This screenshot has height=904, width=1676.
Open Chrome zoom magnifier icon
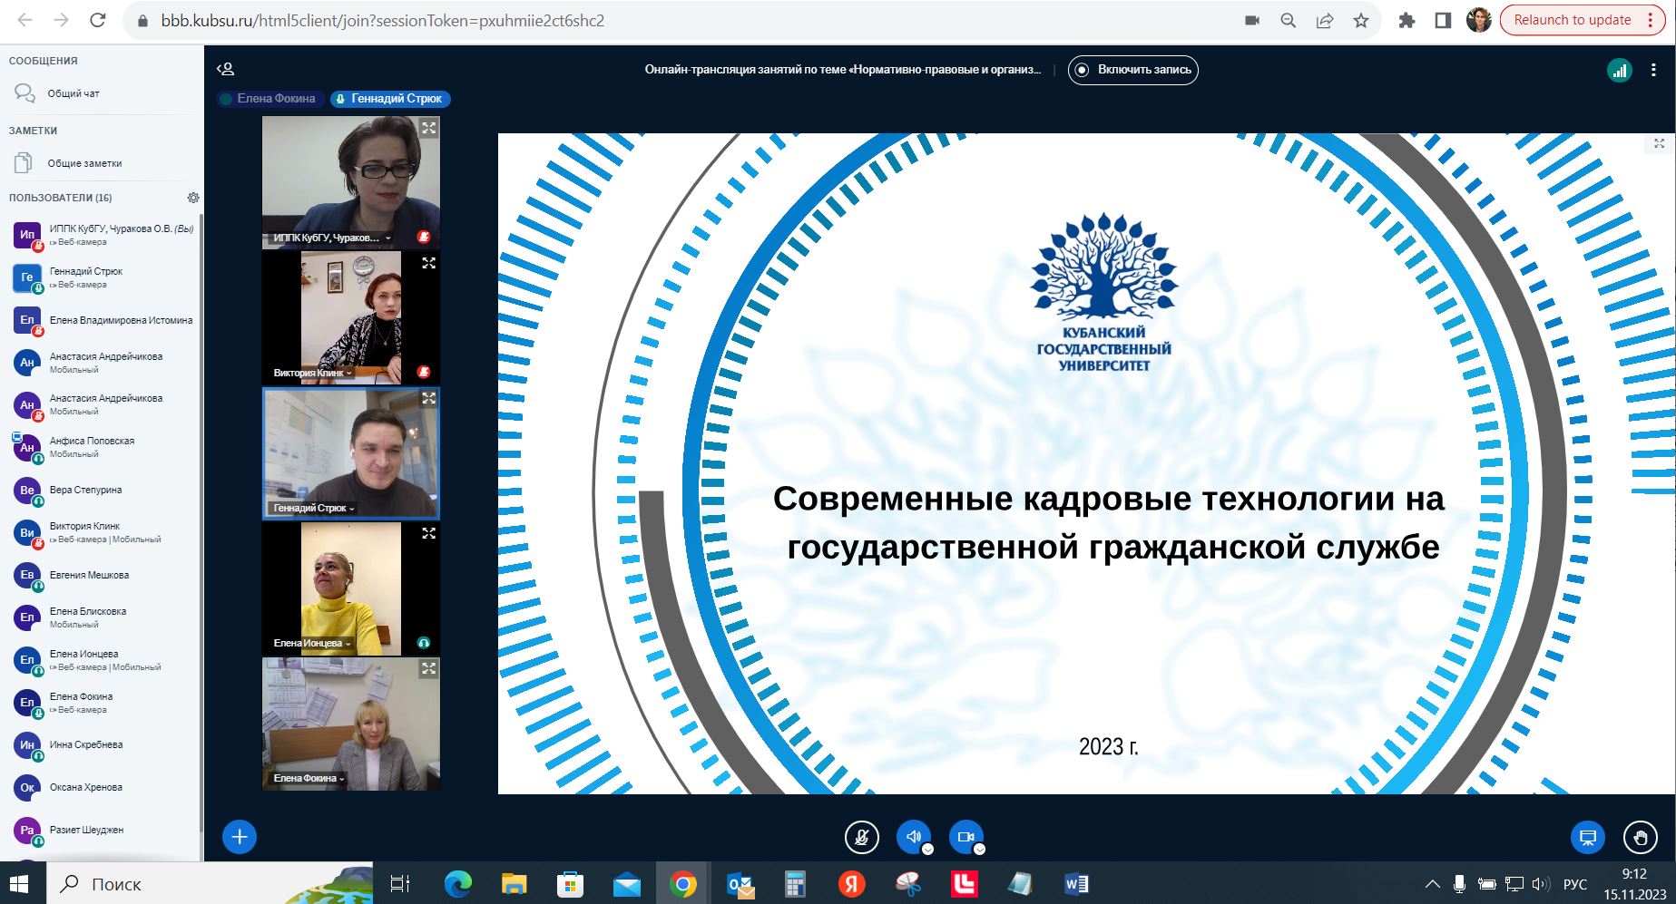coord(1289,20)
